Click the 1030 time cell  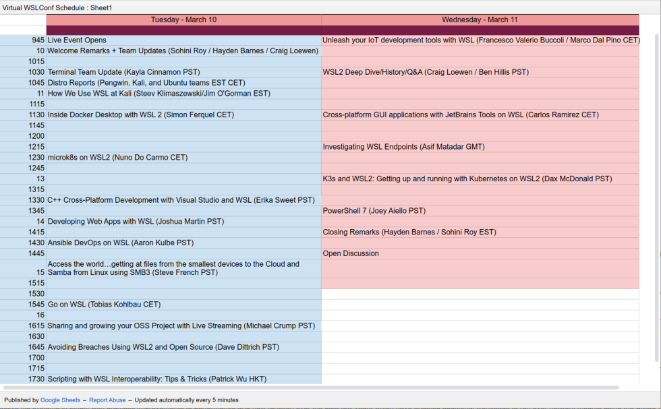pos(23,72)
